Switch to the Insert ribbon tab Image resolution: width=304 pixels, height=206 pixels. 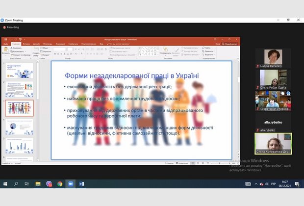tap(26, 44)
